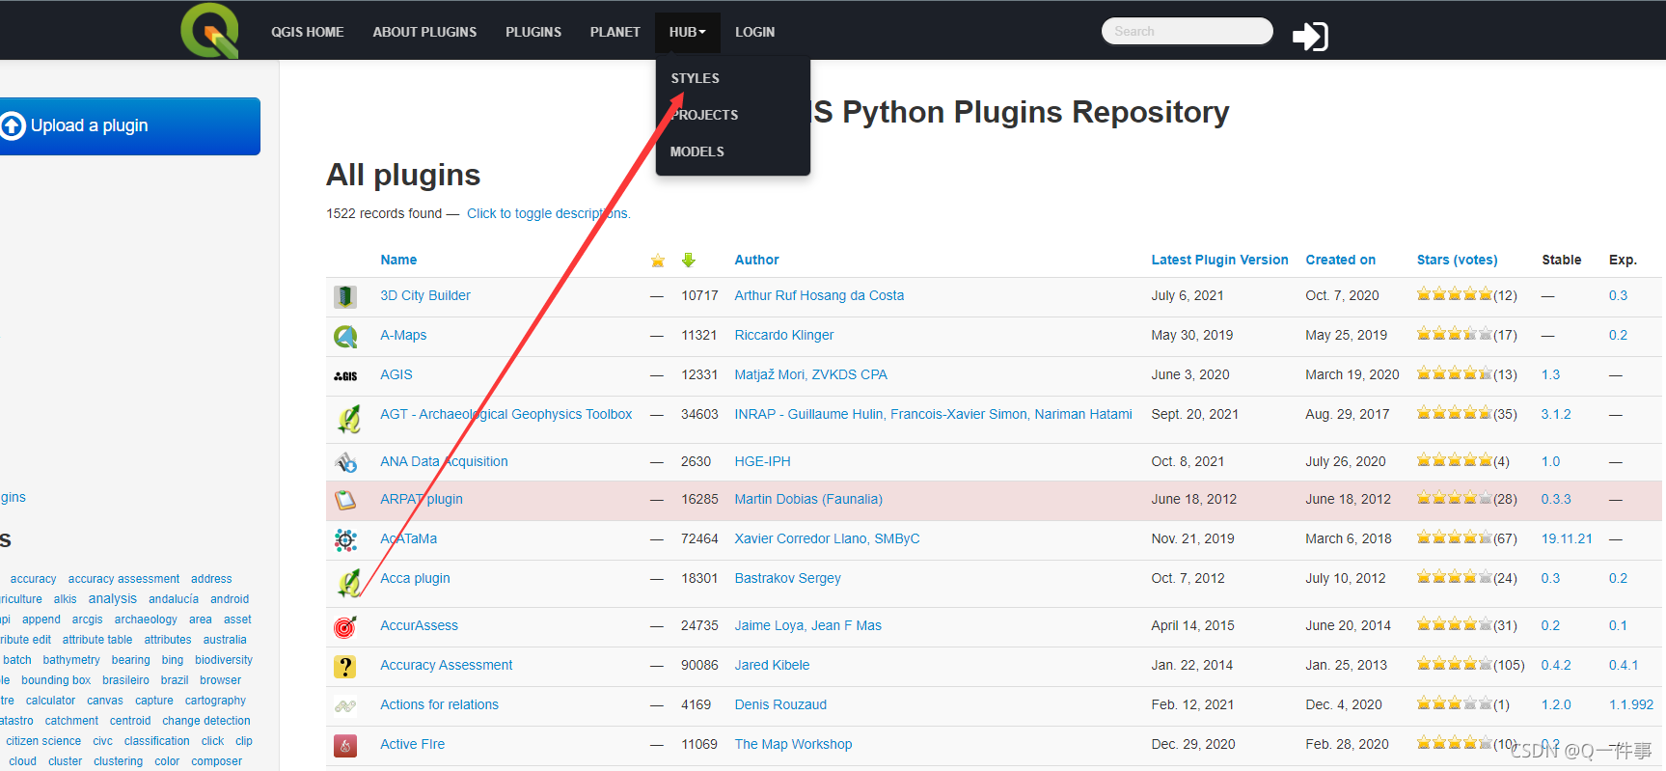Screen dimensions: 1666x771
Task: Click the Search input field
Action: click(x=1187, y=31)
